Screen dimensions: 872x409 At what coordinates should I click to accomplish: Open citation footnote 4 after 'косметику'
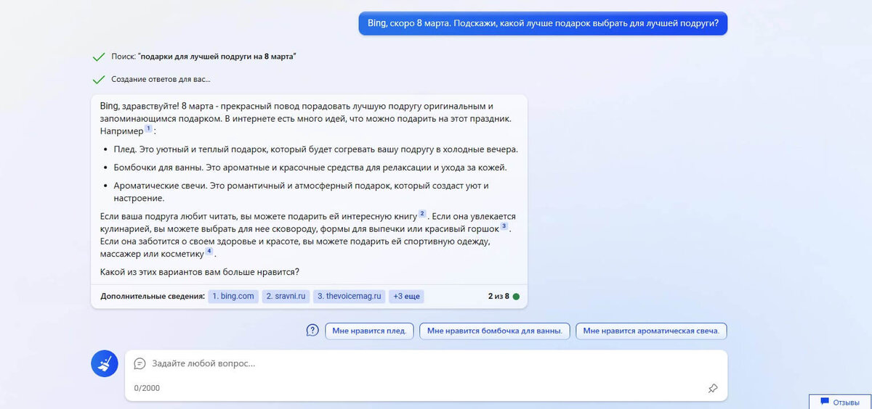(x=209, y=251)
